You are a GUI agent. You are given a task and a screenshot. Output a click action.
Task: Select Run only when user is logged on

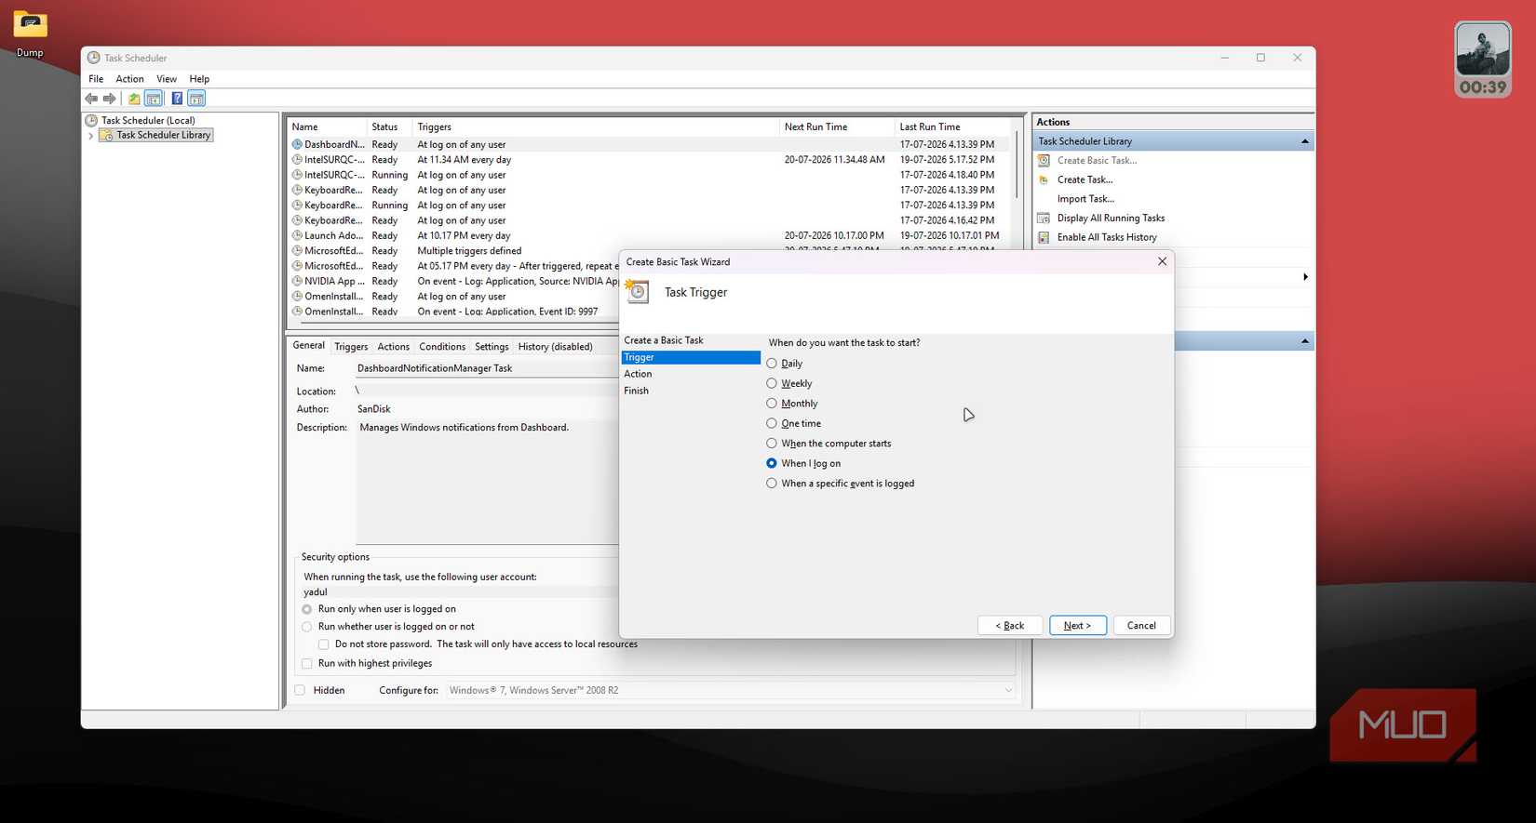tap(307, 609)
